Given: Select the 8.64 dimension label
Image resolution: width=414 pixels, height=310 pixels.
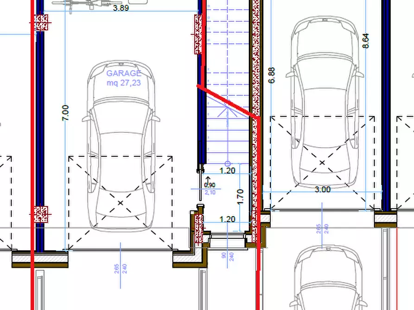Looking at the screenshot, I should tap(366, 41).
